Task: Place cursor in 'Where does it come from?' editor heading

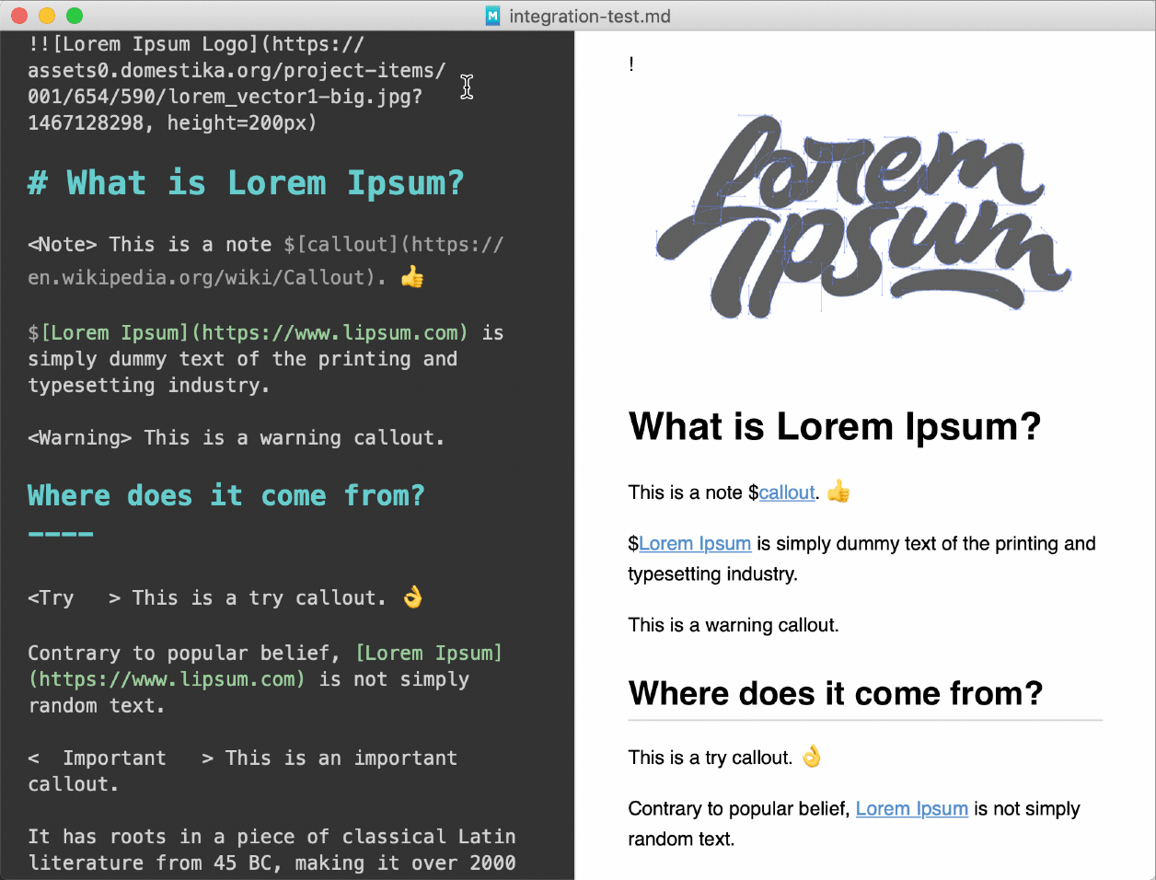Action: (226, 495)
